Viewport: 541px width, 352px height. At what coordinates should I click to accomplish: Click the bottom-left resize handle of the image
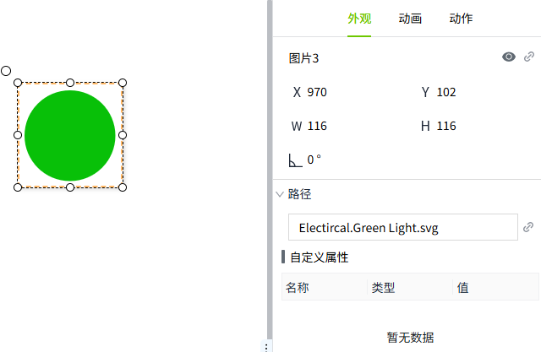coord(18,187)
